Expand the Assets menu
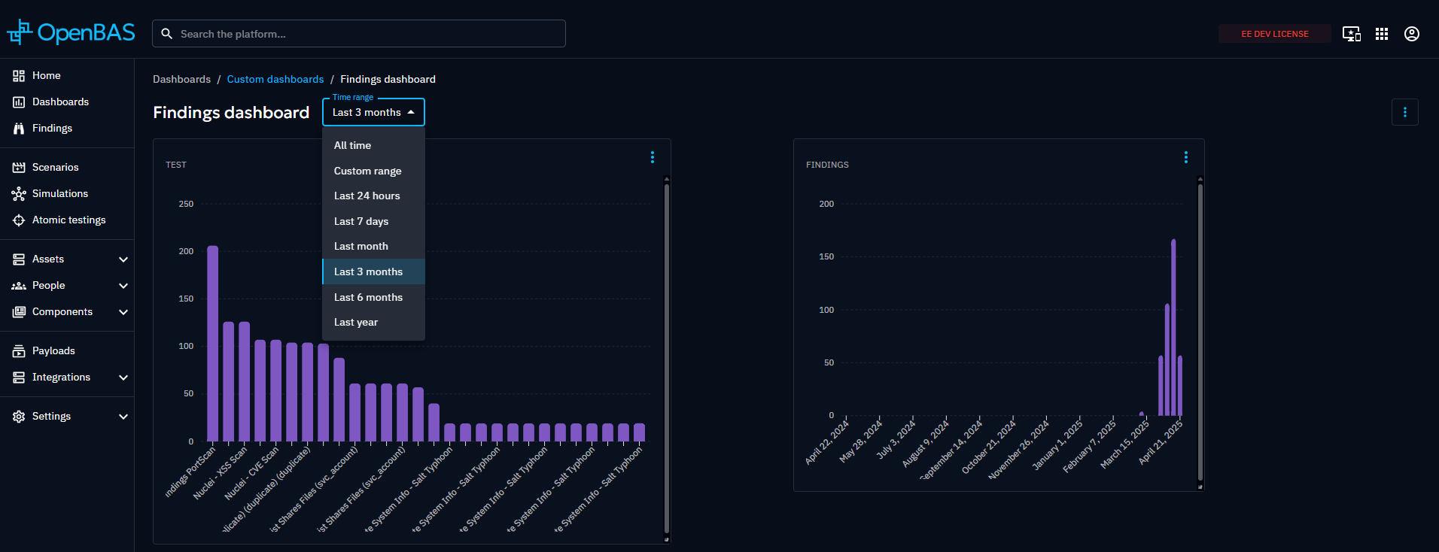This screenshot has width=1439, height=552. coord(123,259)
